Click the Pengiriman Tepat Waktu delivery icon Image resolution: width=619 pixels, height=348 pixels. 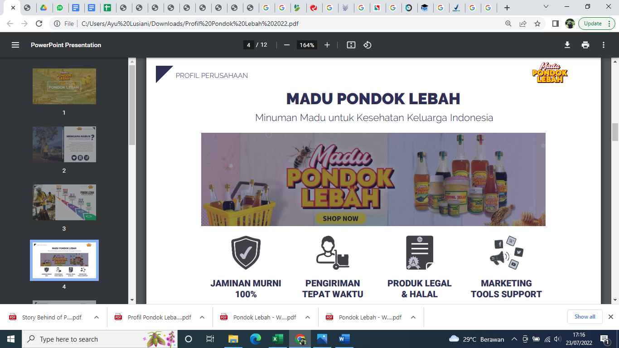[x=333, y=252]
